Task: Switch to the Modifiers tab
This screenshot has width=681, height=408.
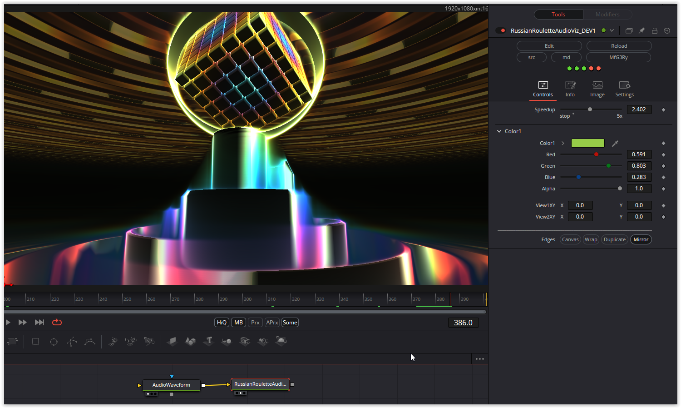Action: (x=607, y=15)
